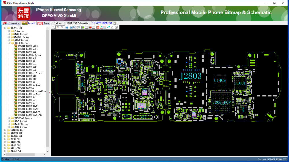289x162 pixels.
Task: Click the J1801 connector on the board
Action: point(109,69)
